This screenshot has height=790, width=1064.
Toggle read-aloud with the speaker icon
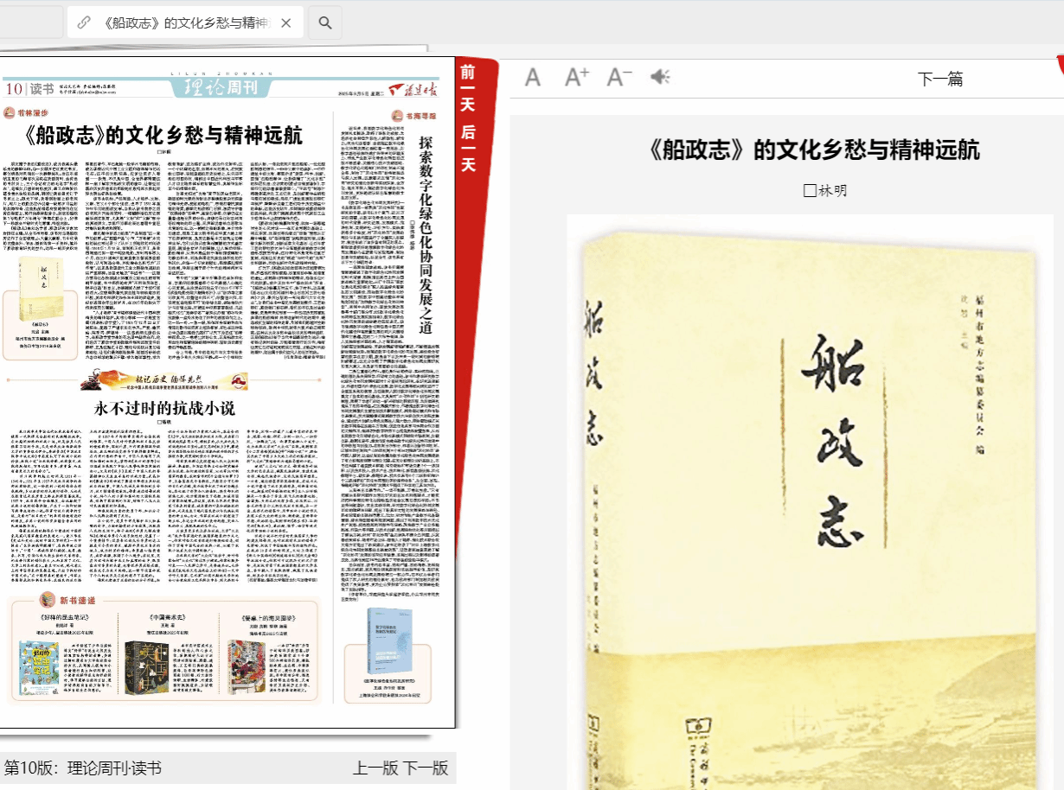[x=660, y=78]
